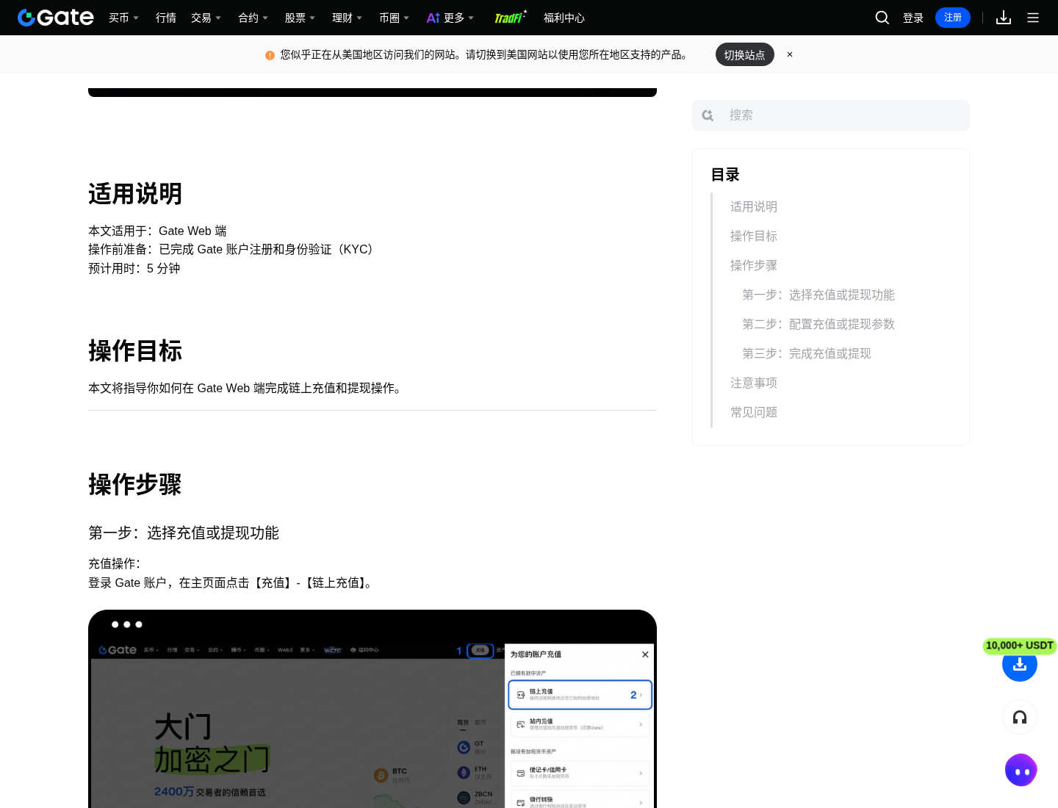1058x808 pixels.
Task: Open the search magnifier in top bar
Action: [x=882, y=18]
